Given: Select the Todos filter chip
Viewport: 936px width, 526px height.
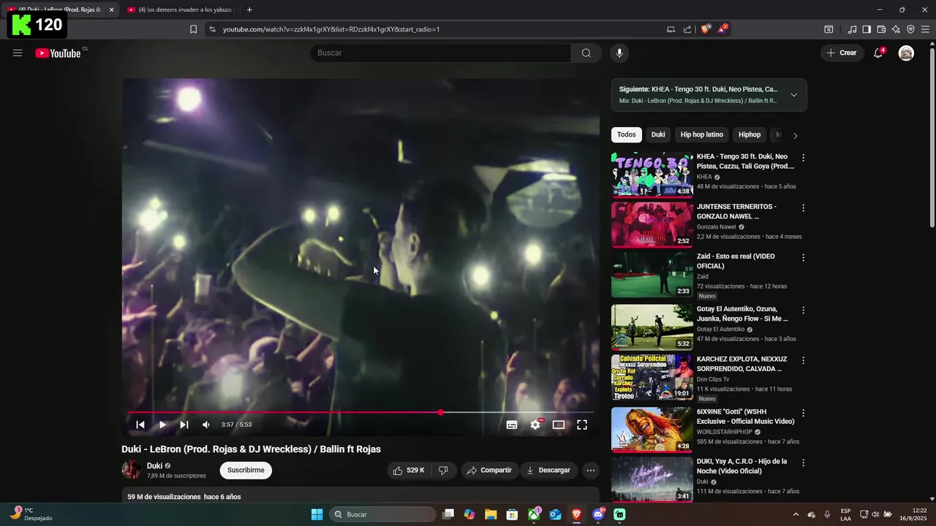Looking at the screenshot, I should (626, 134).
